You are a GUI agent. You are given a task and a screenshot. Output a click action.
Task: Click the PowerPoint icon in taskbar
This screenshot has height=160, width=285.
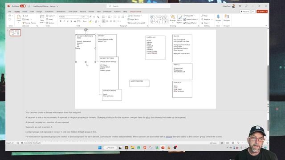tap(163, 148)
